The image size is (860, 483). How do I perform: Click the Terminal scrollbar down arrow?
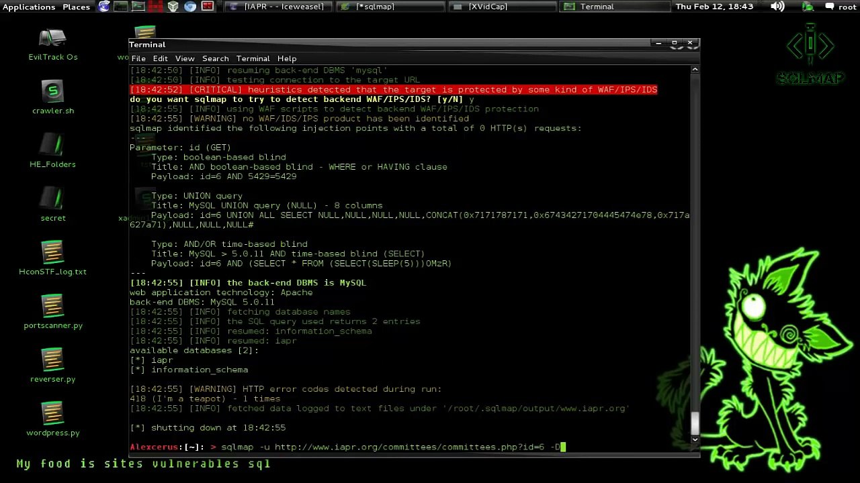click(695, 439)
